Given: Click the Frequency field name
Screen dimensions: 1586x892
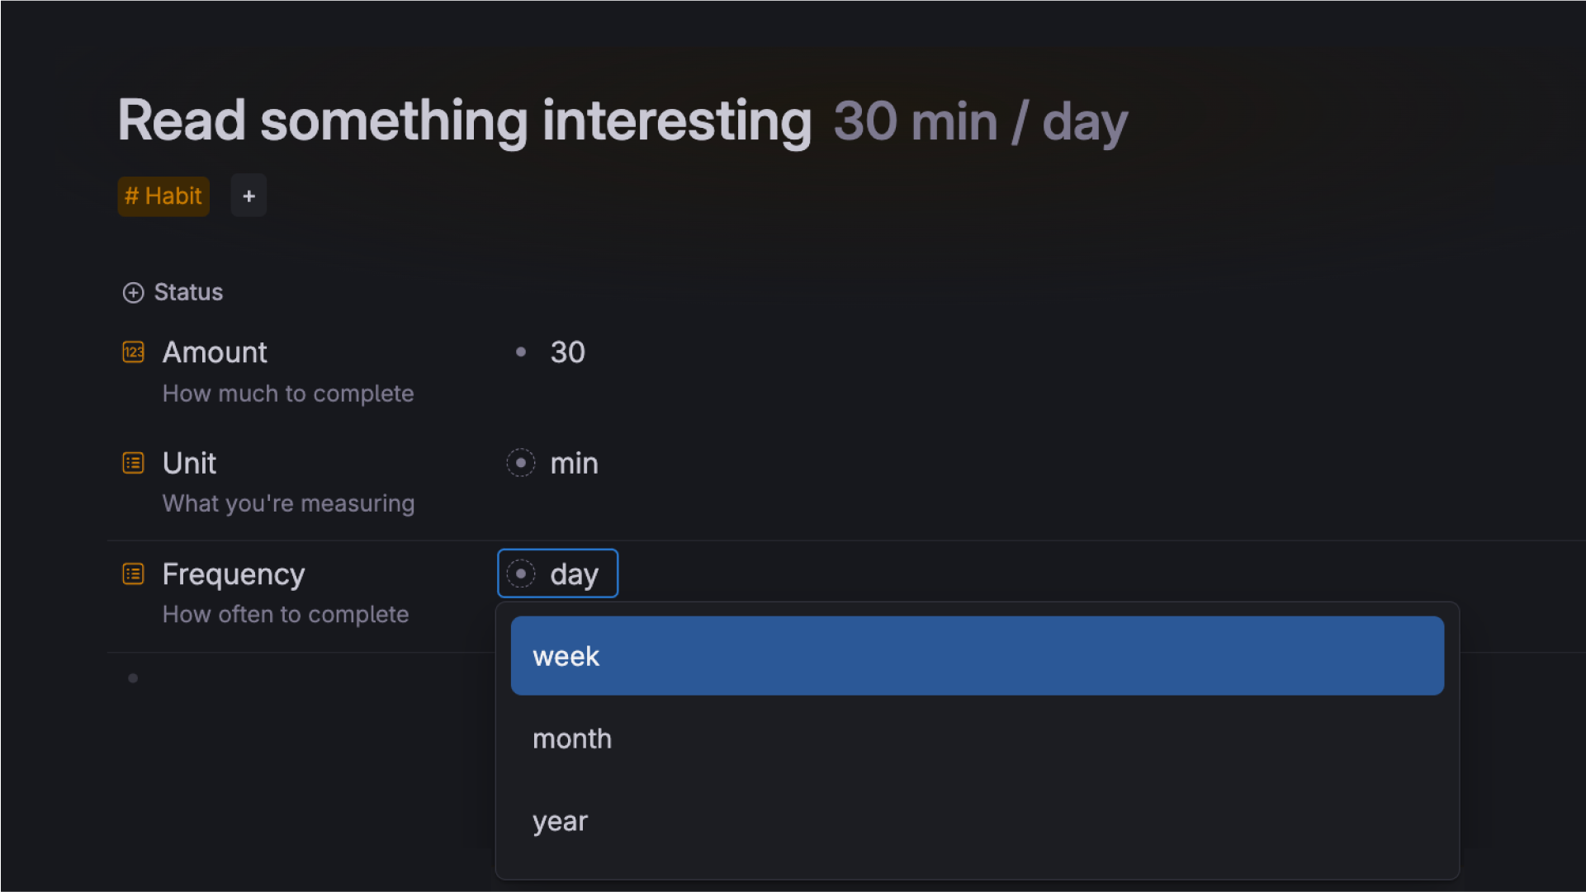Looking at the screenshot, I should click(234, 573).
